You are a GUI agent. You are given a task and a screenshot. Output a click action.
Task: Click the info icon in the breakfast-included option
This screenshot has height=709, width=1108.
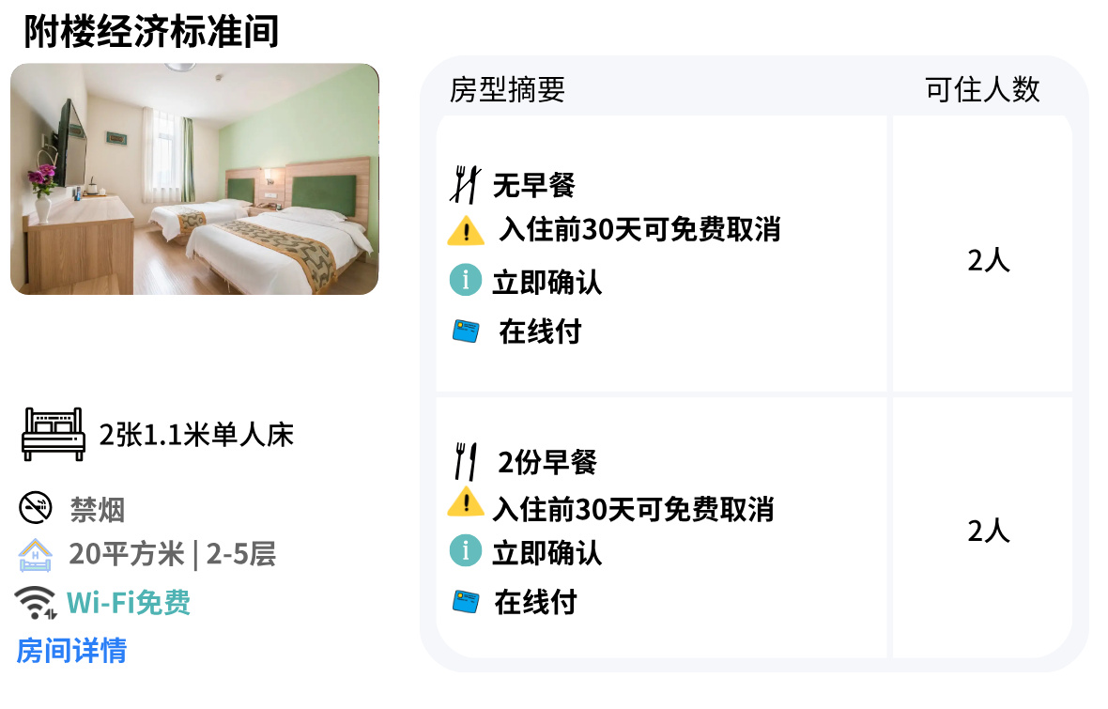tap(466, 550)
